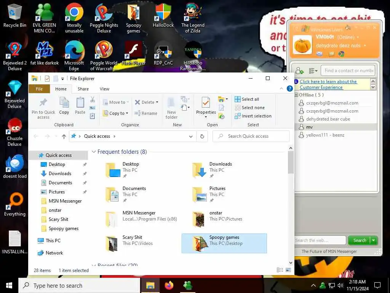Click the File Explorer help question icon
This screenshot has height=293, width=390.
289,89
